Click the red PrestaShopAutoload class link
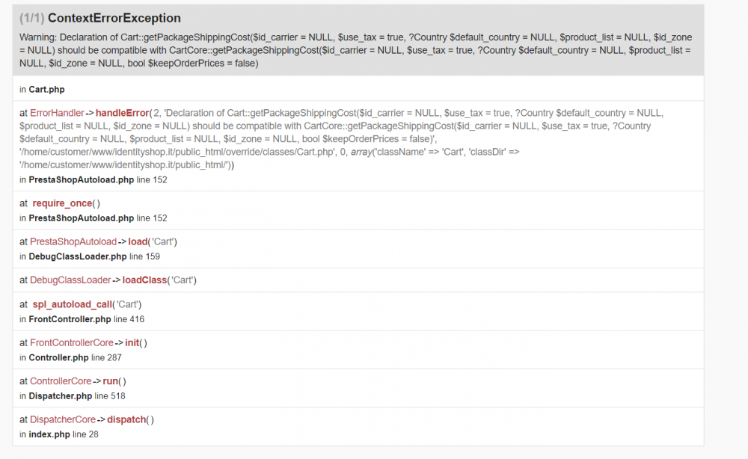The height and width of the screenshot is (459, 748). coord(73,241)
